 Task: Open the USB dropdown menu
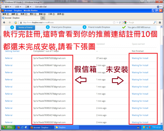(x=18, y=7)
